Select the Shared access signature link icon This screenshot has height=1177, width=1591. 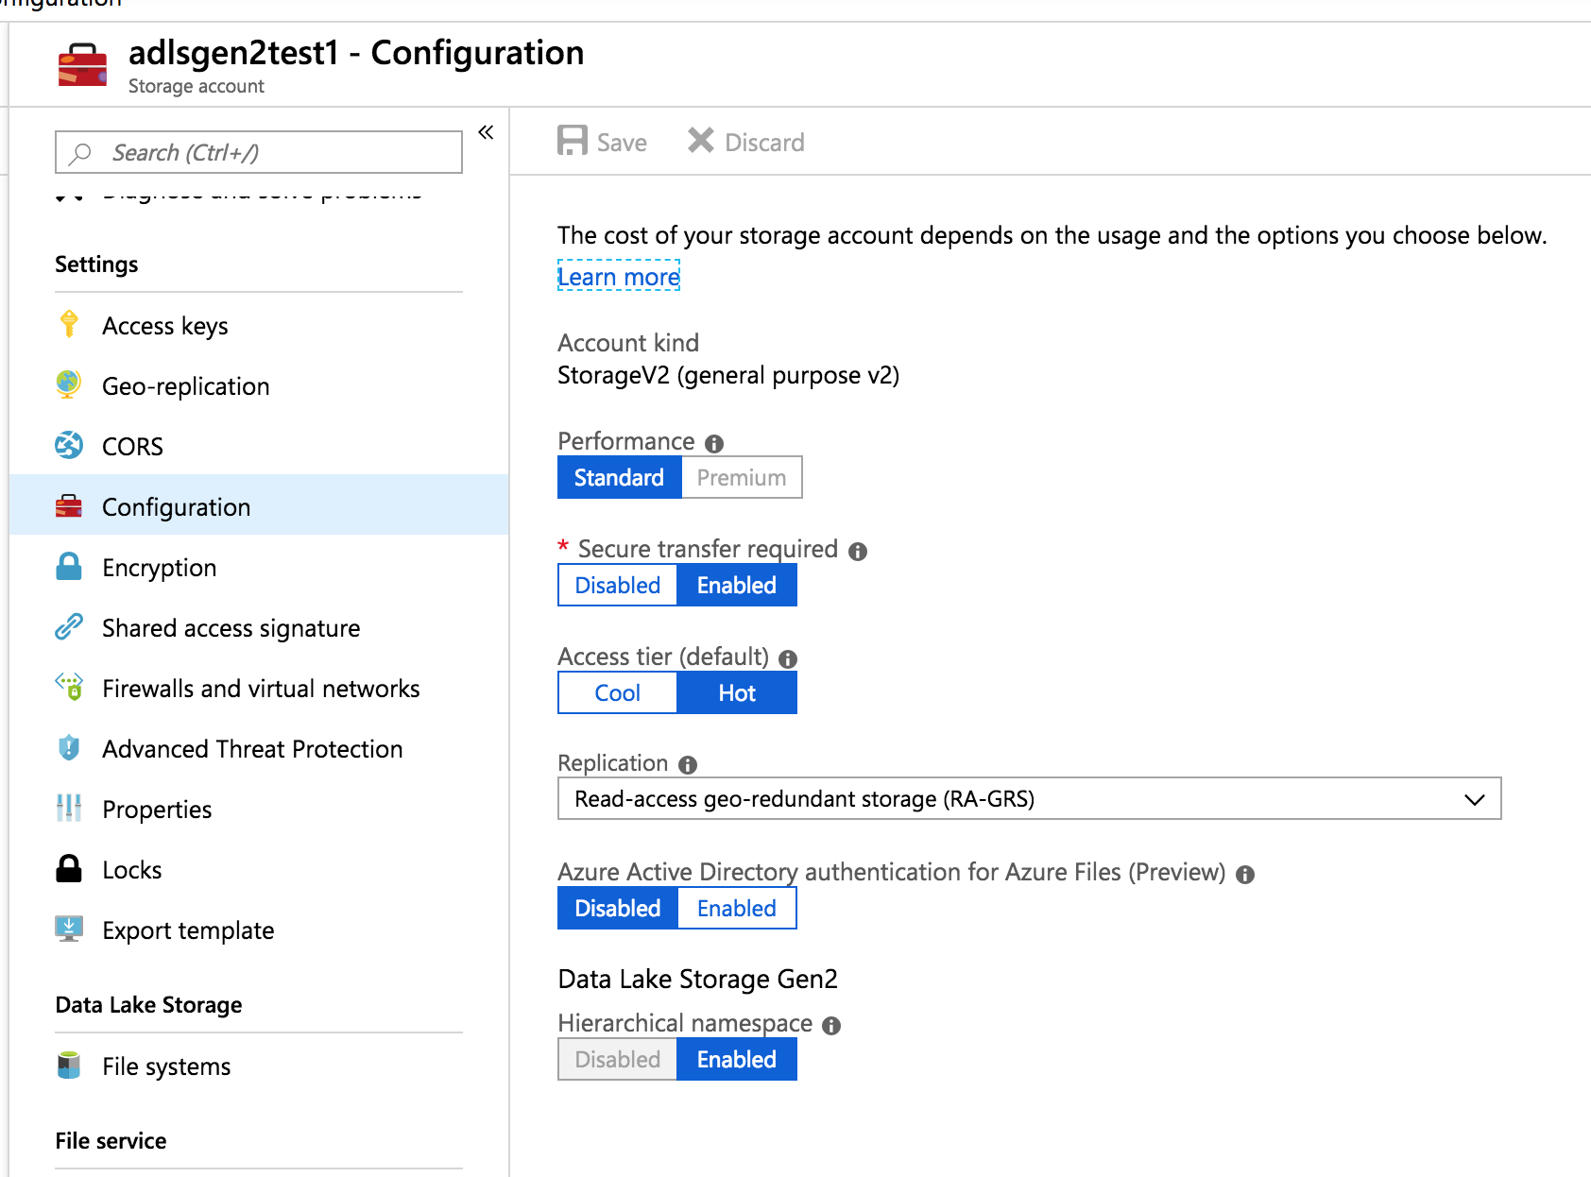point(68,627)
